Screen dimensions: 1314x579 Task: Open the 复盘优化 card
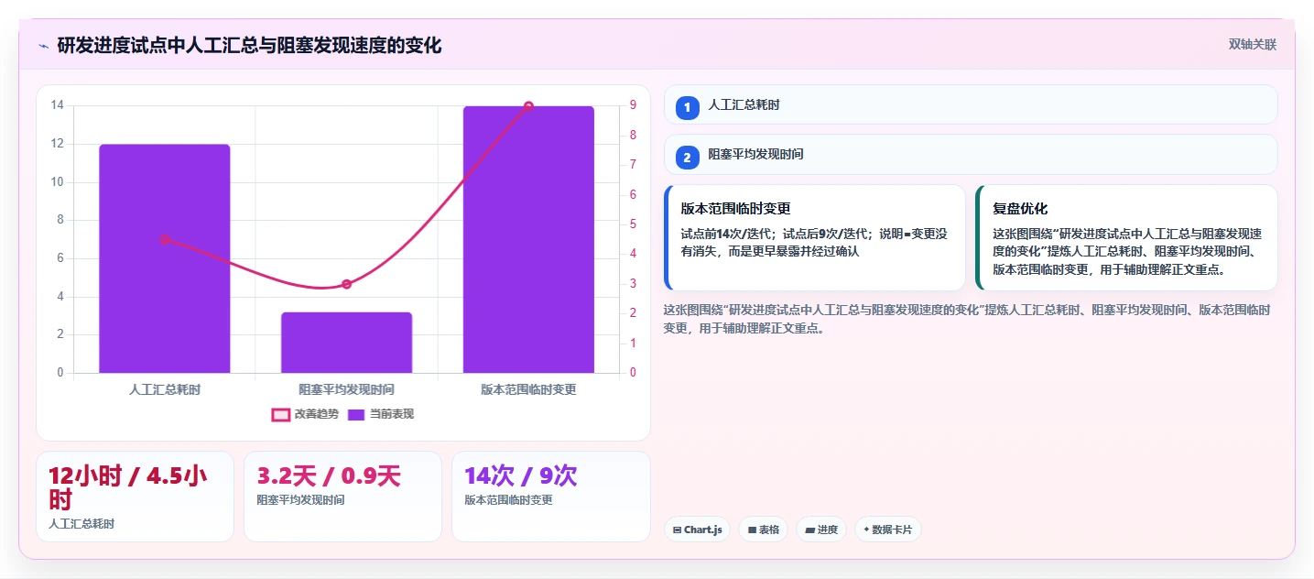(x=1126, y=237)
